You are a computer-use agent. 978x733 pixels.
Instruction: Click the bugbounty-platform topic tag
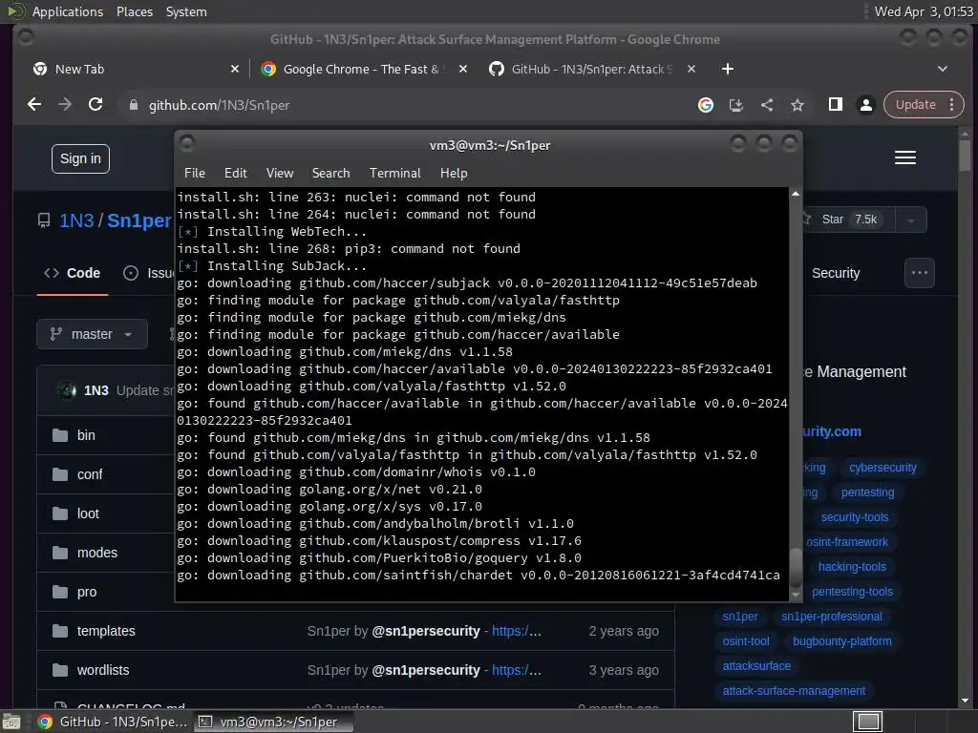(x=841, y=641)
